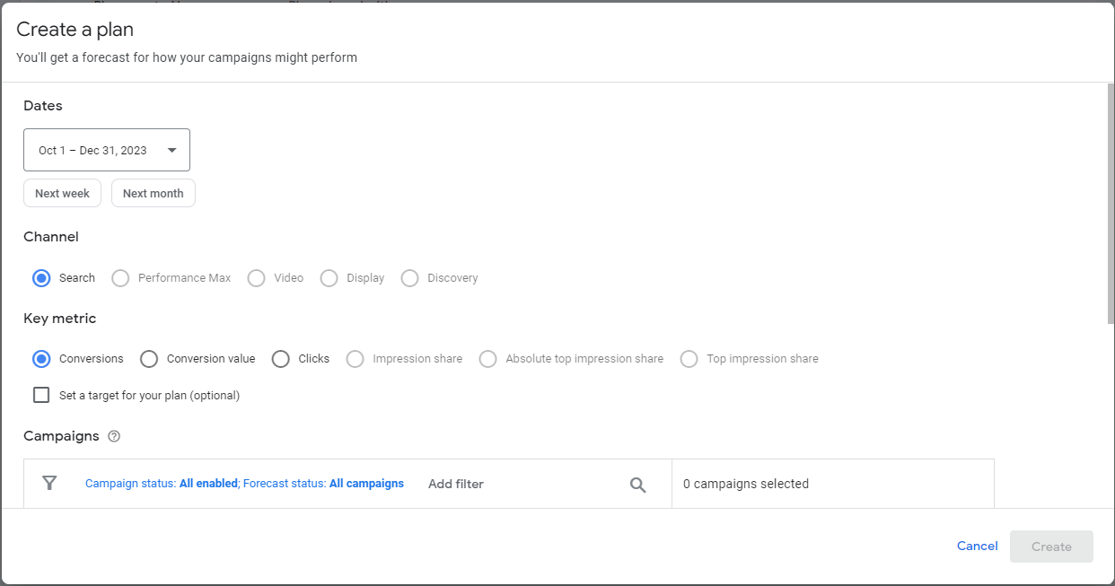
Task: Open the help tooltip next to Campaigns
Action: [x=114, y=436]
